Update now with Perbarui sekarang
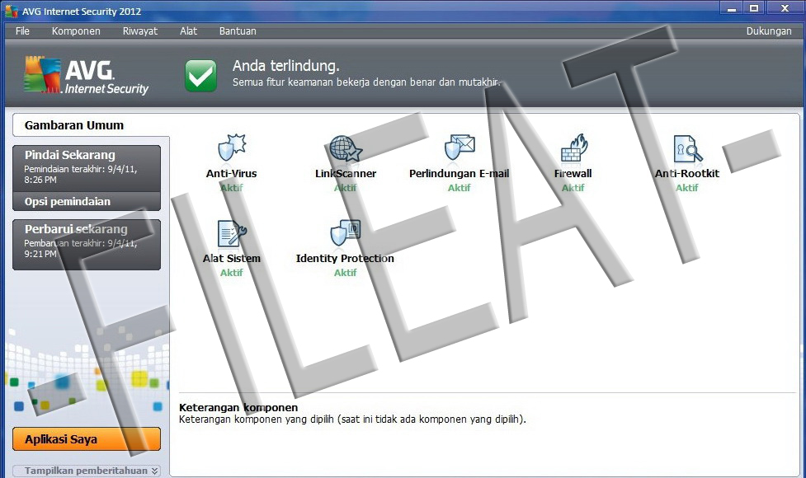806x478 pixels. (x=87, y=245)
